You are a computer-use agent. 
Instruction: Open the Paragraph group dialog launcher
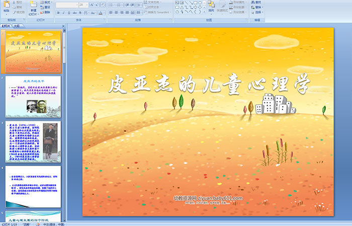171,20
